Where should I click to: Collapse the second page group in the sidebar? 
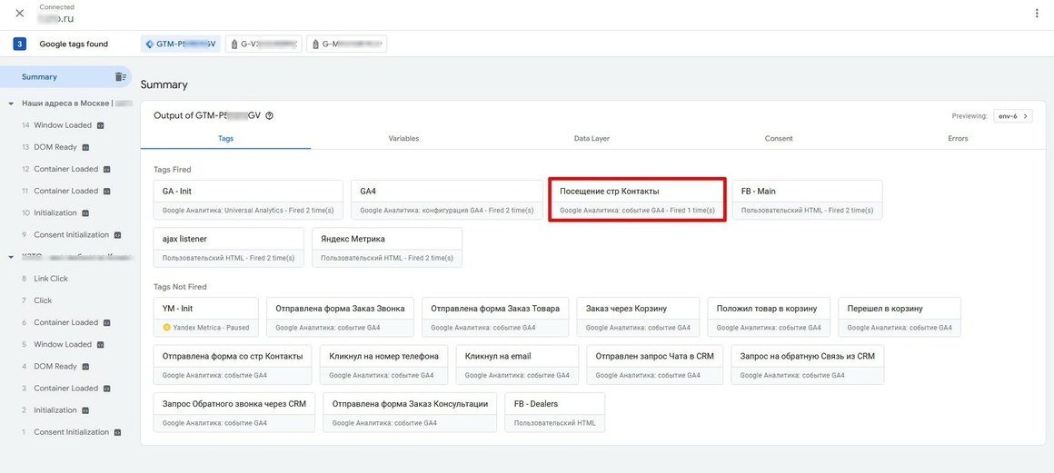(12, 257)
